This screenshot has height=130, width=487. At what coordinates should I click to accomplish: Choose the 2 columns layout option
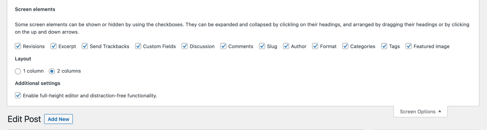coord(52,71)
